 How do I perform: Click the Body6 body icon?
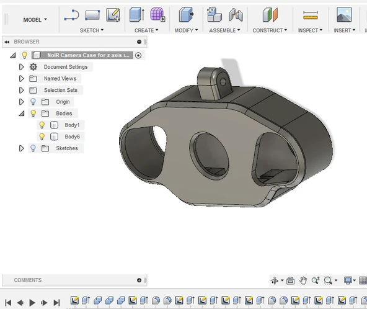point(54,137)
